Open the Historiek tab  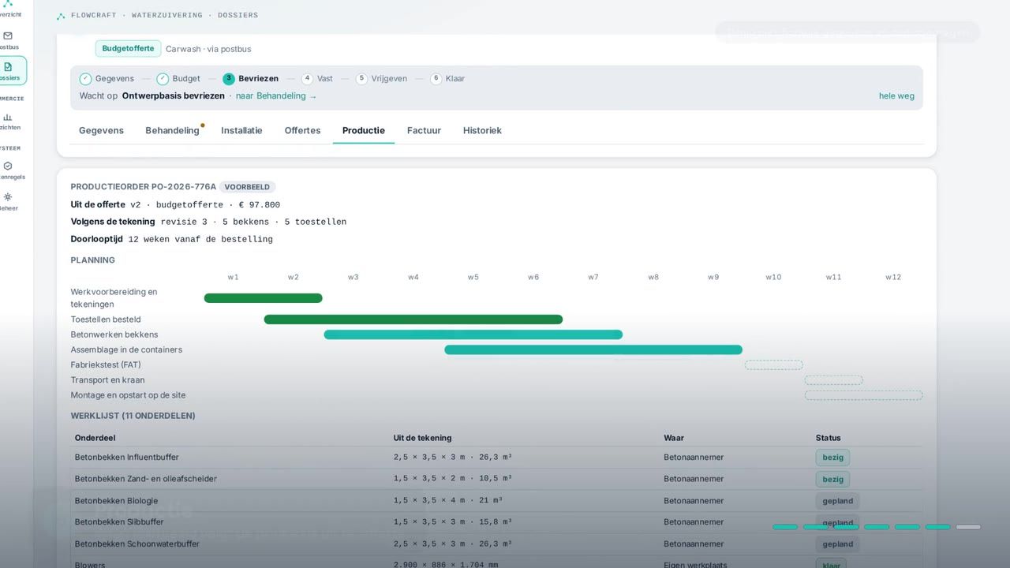[482, 130]
